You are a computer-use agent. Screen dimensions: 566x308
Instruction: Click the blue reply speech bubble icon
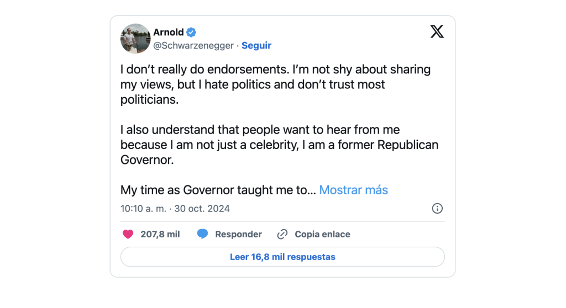click(202, 234)
